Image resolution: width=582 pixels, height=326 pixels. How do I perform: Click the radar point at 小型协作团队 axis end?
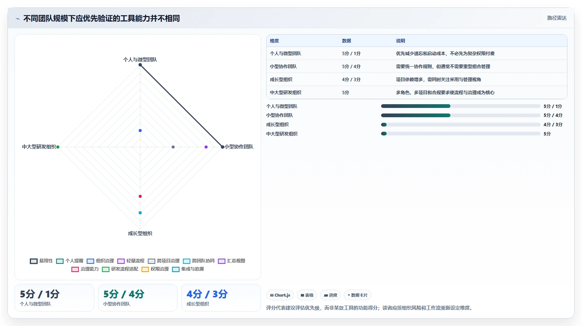(223, 147)
